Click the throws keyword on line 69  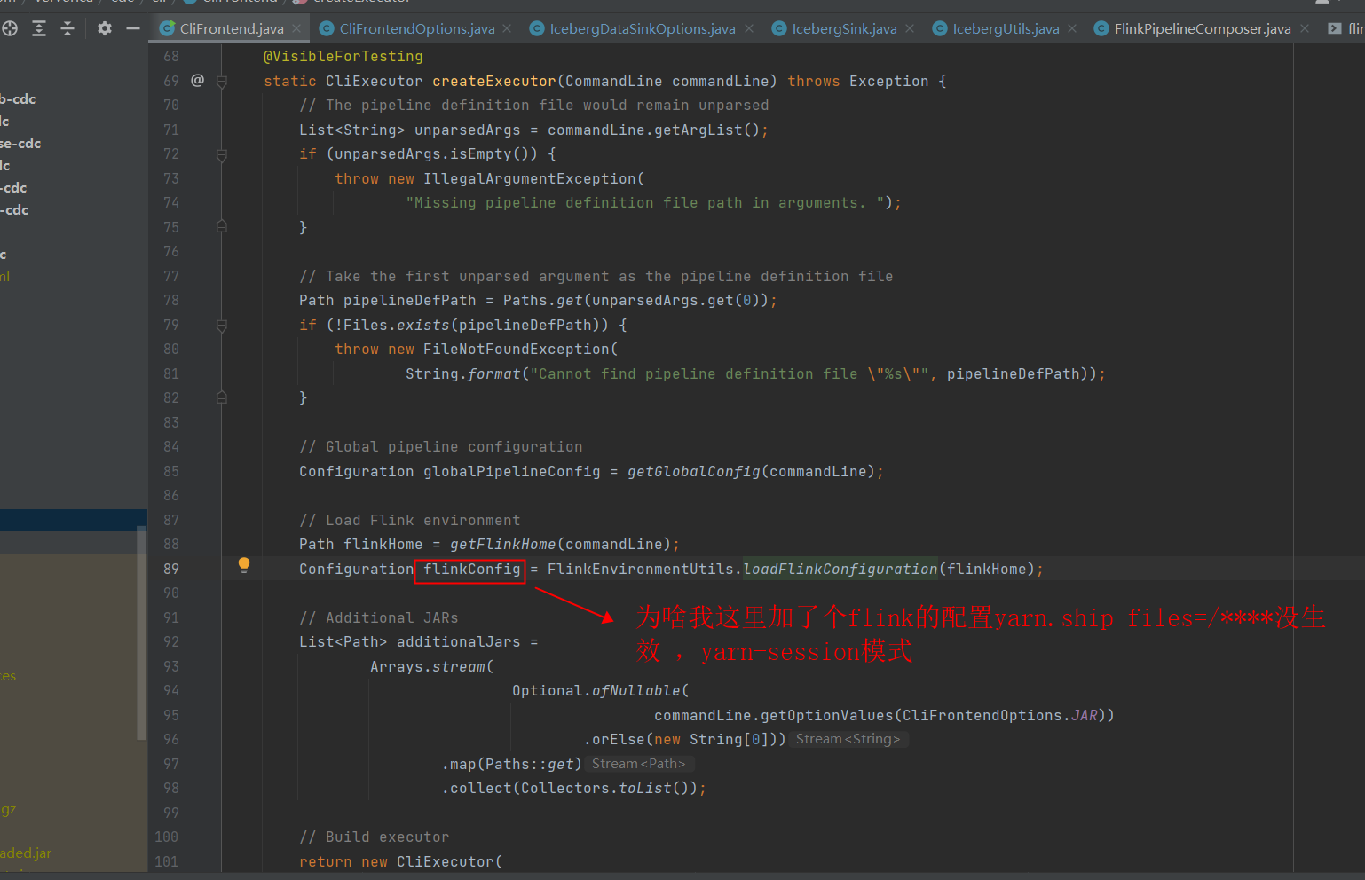pos(814,81)
